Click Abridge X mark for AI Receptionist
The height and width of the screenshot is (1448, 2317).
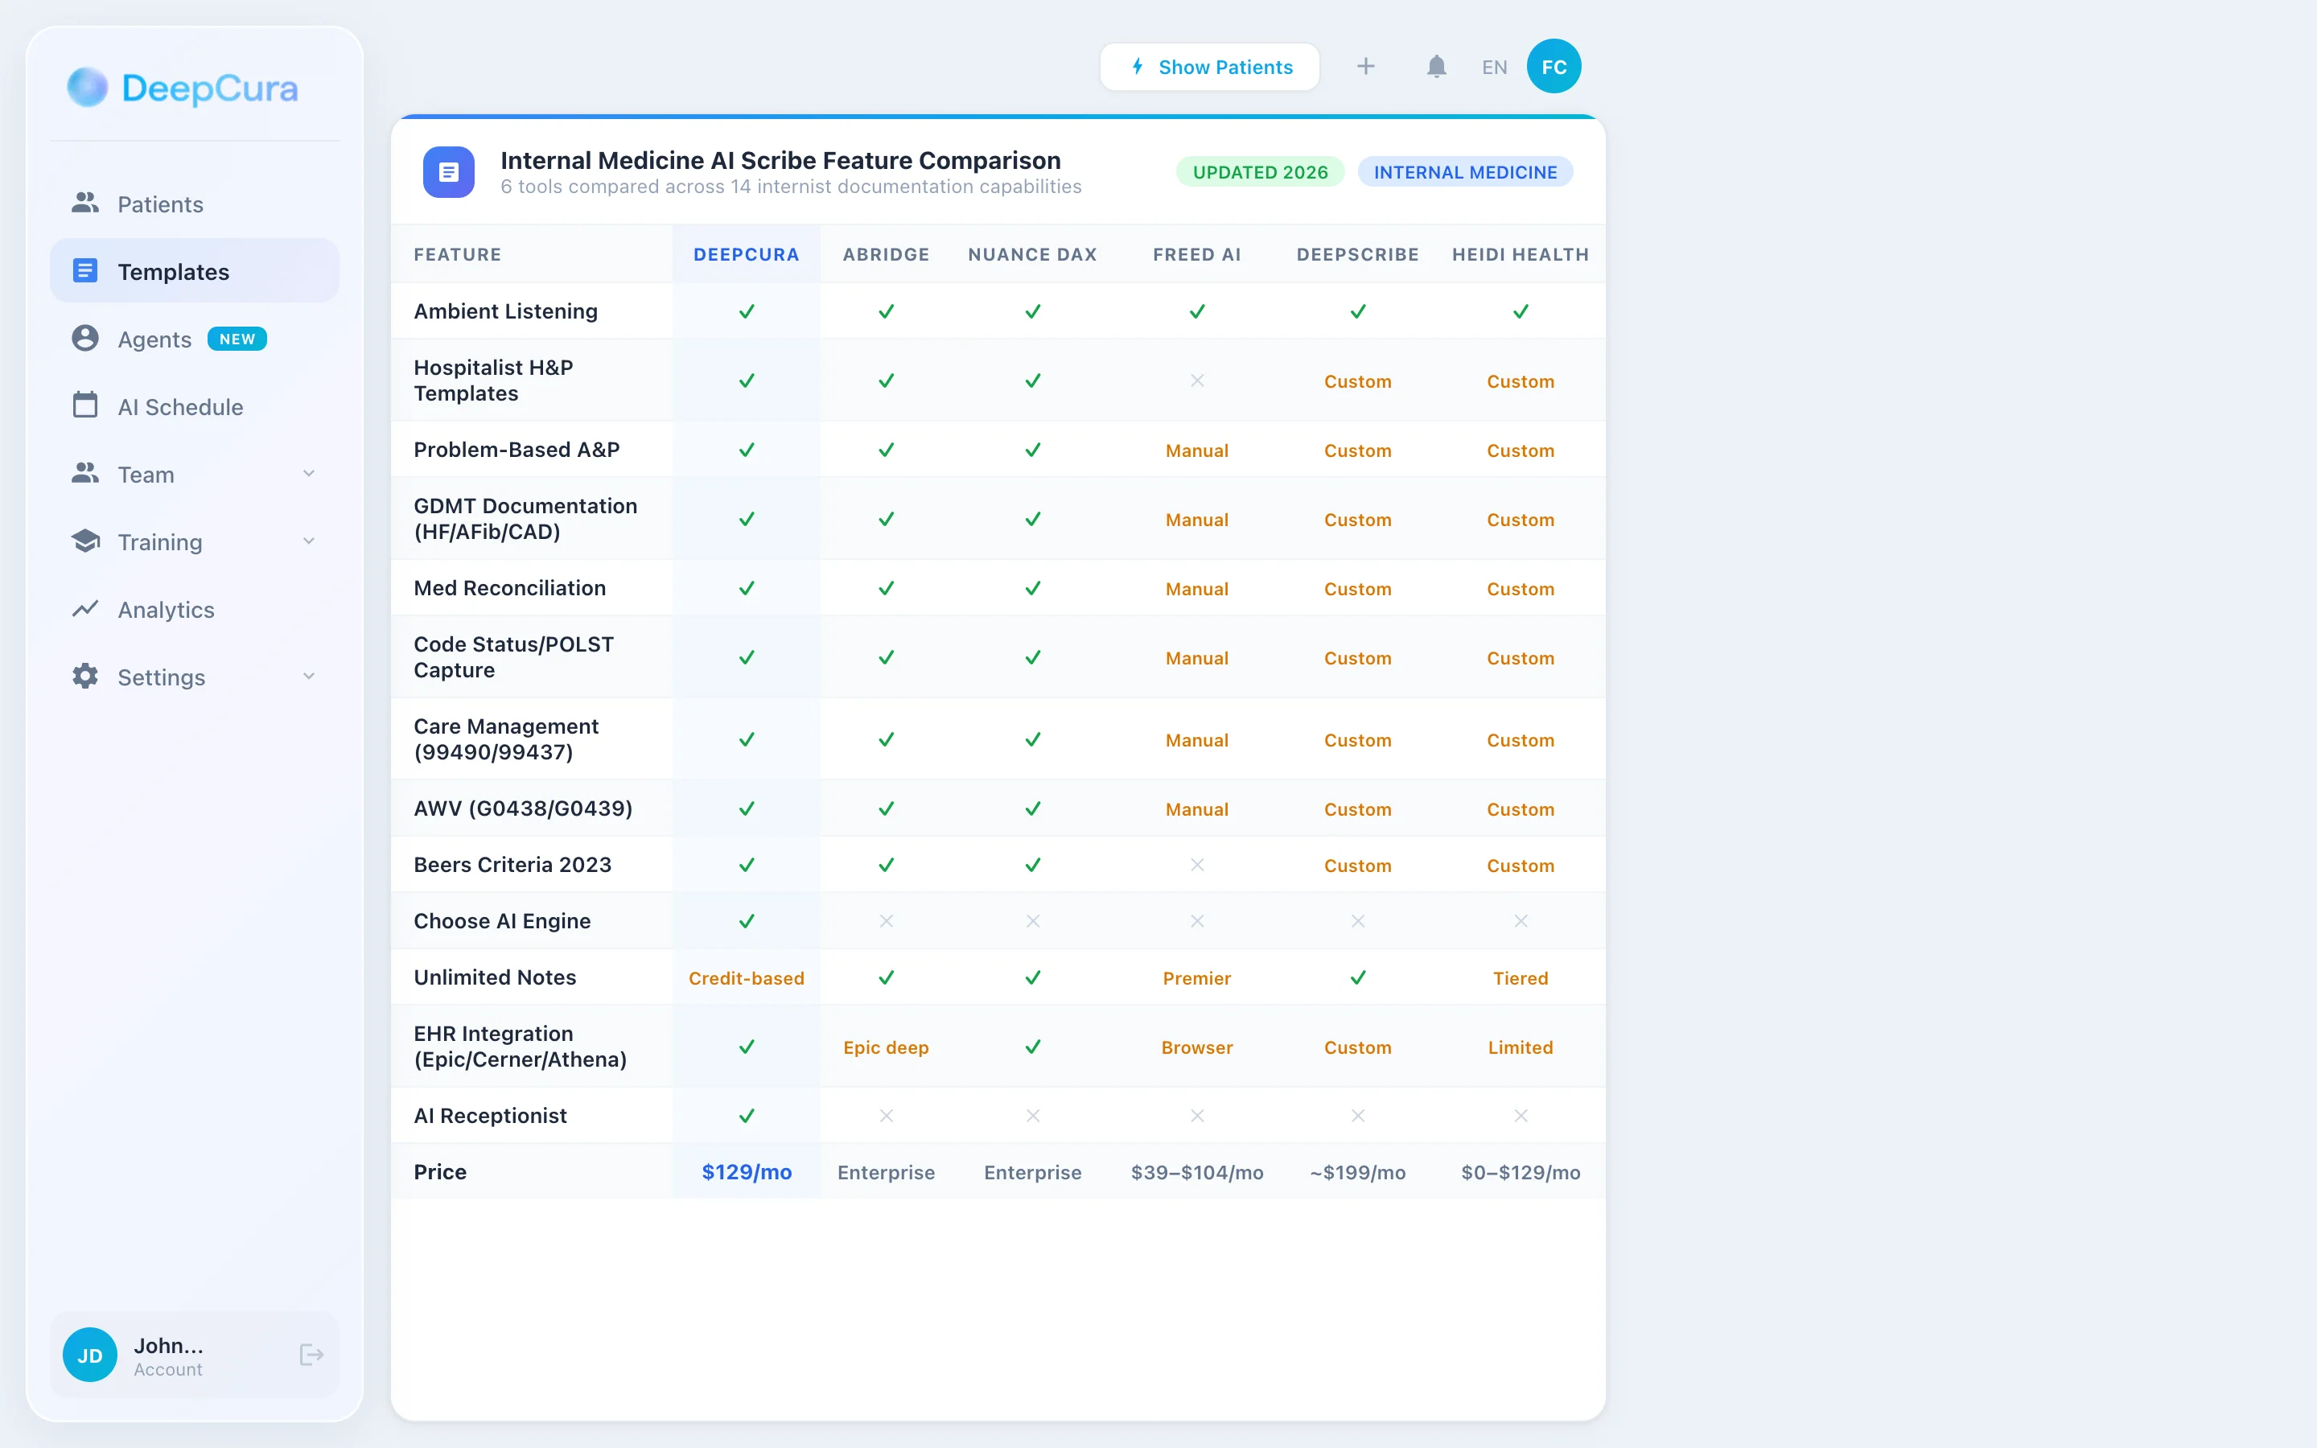pyautogui.click(x=887, y=1116)
